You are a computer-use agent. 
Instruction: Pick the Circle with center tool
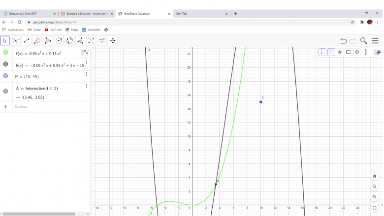(x=59, y=40)
